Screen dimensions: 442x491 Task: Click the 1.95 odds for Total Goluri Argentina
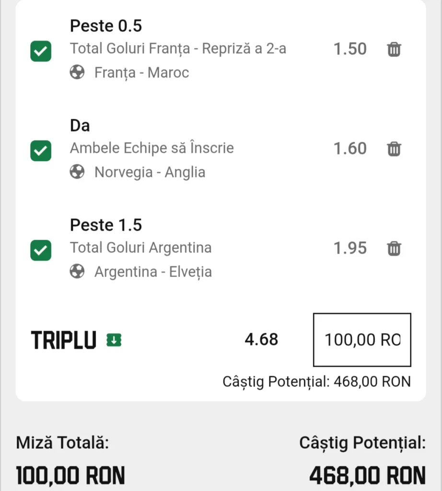pos(350,248)
